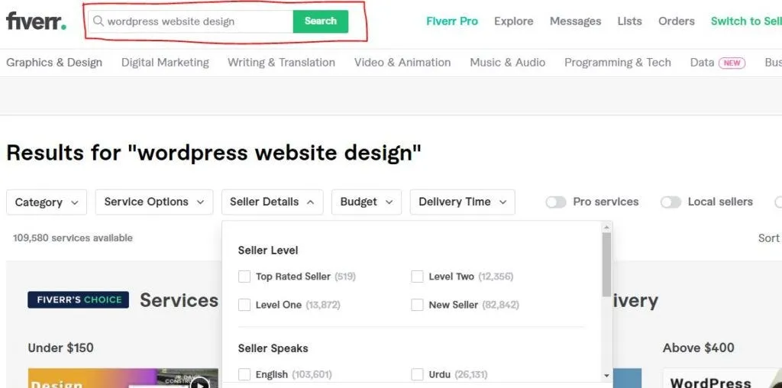Open the Budget filter dropdown

click(x=367, y=202)
